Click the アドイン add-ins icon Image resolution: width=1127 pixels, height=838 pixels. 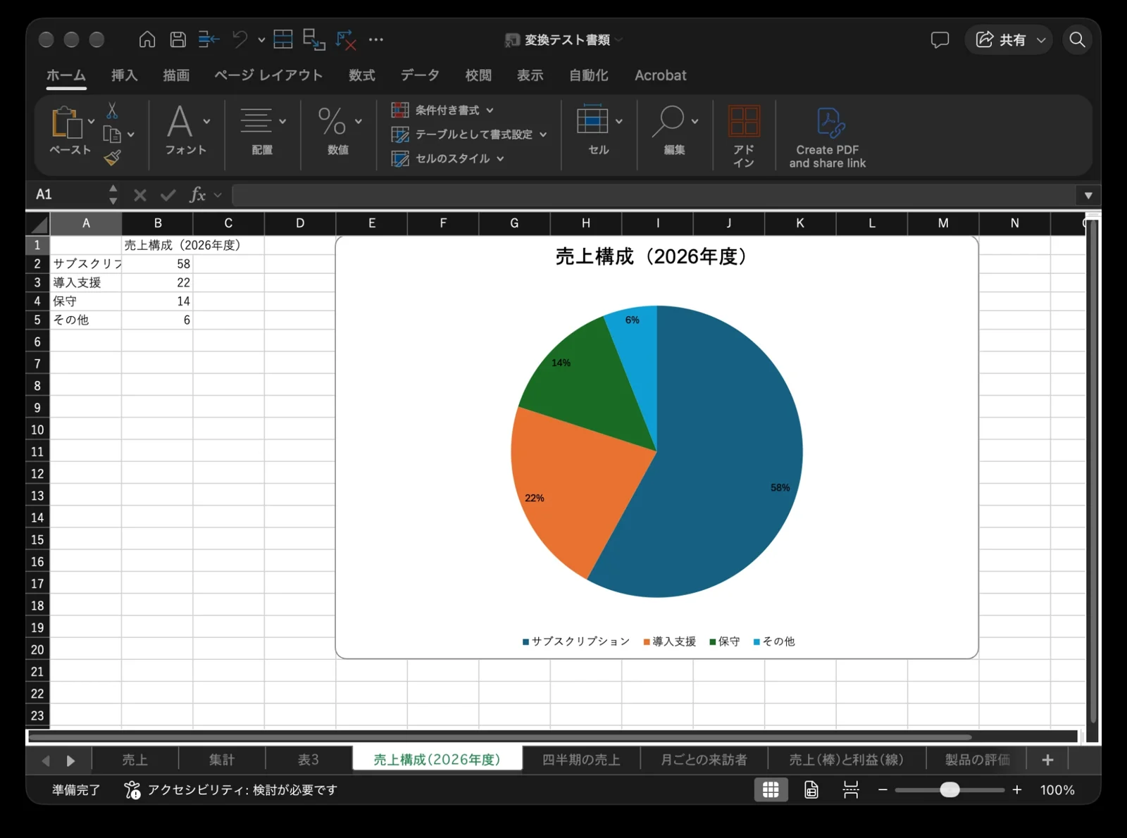click(x=744, y=137)
